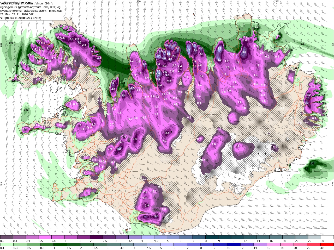The image size is (334, 250).
Task: Click the 'VT: þri. 03.11.2020 02Z' valid time
Action: (16, 18)
